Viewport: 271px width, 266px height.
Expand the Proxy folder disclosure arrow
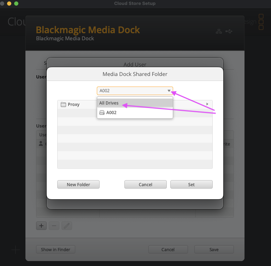coord(207,104)
